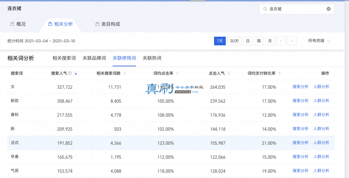
Task: Select the 日 period button
Action: tap(248, 41)
